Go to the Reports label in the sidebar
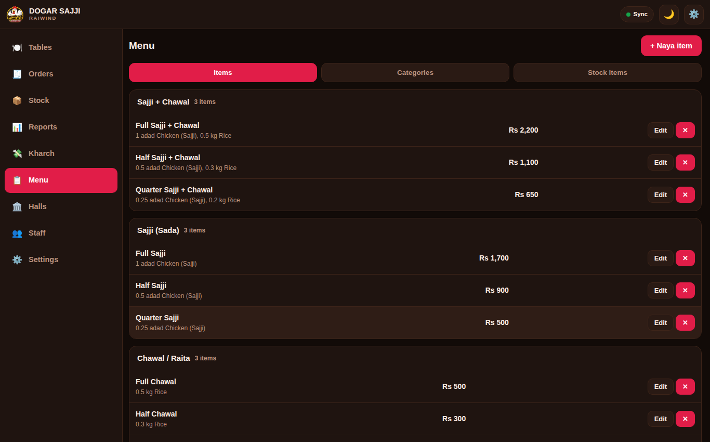Image resolution: width=710 pixels, height=442 pixels. (43, 127)
